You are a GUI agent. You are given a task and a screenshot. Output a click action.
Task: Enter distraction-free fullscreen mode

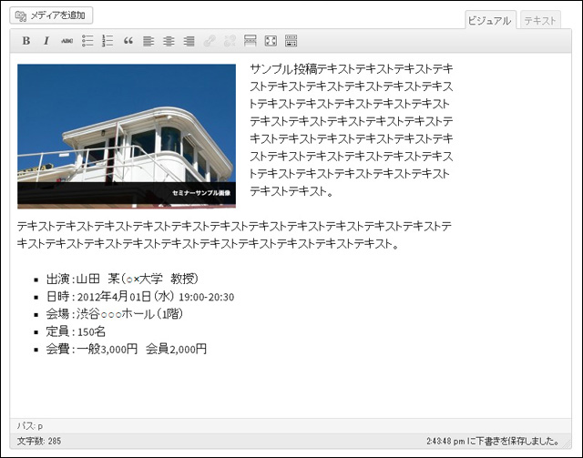(x=271, y=41)
